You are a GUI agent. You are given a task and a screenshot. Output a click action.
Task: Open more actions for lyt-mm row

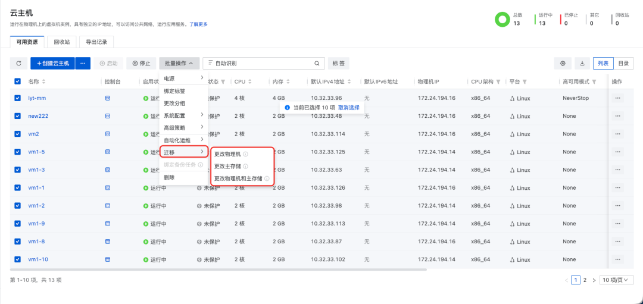(618, 98)
